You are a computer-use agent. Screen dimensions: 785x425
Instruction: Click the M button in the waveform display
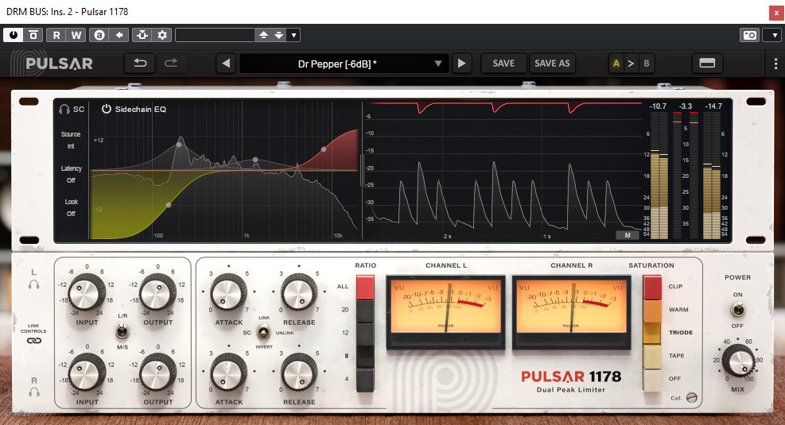click(x=628, y=235)
